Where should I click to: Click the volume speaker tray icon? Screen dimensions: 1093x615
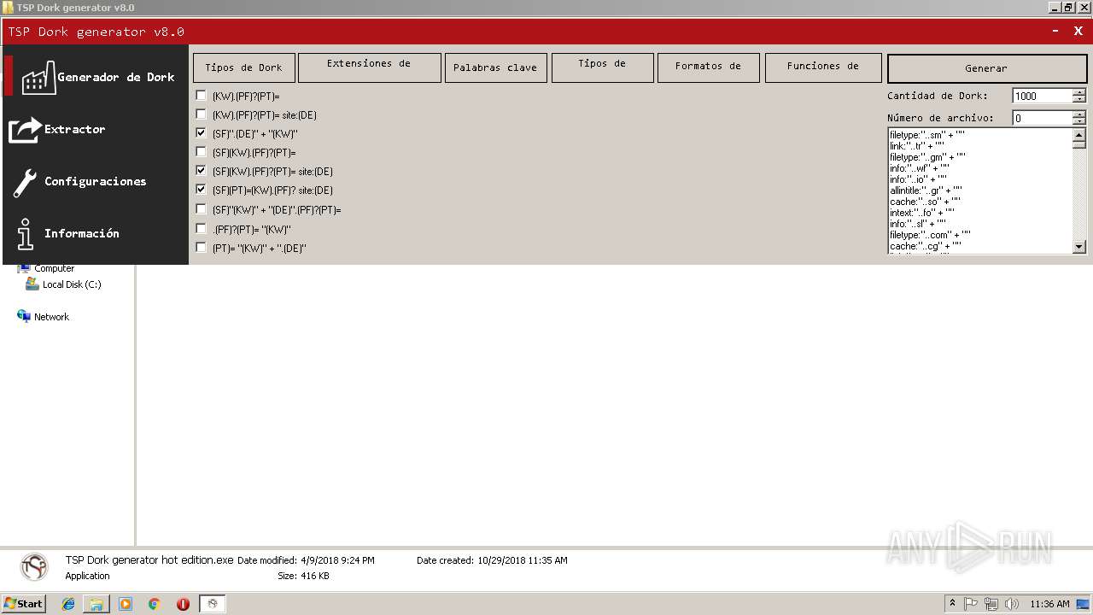point(1012,604)
